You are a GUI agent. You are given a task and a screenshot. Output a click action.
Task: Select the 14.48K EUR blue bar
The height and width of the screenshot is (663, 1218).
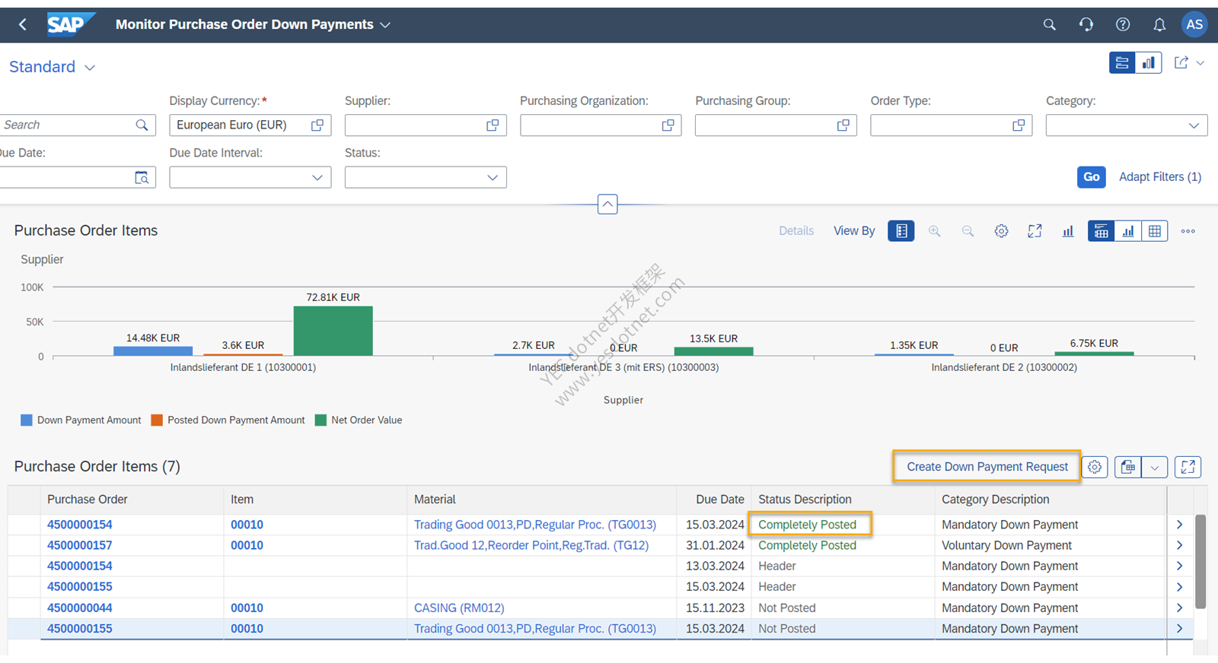tap(153, 351)
